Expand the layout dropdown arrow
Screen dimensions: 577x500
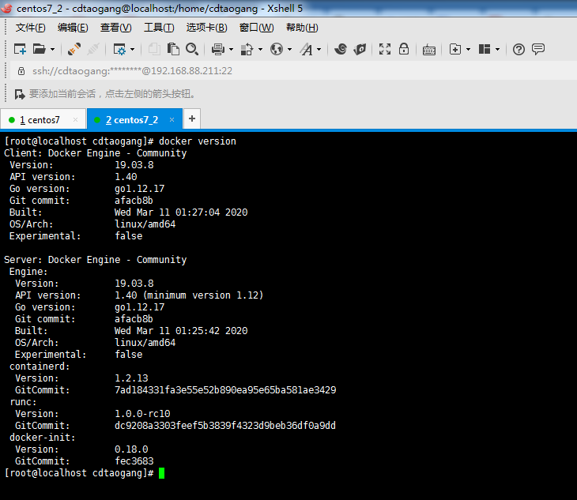click(x=497, y=49)
